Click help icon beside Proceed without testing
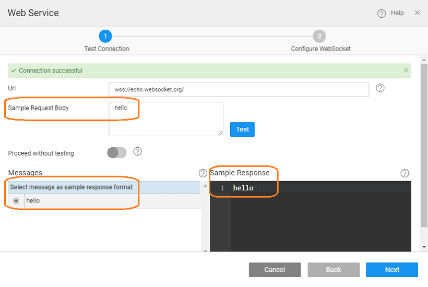The image size is (428, 287). [138, 151]
